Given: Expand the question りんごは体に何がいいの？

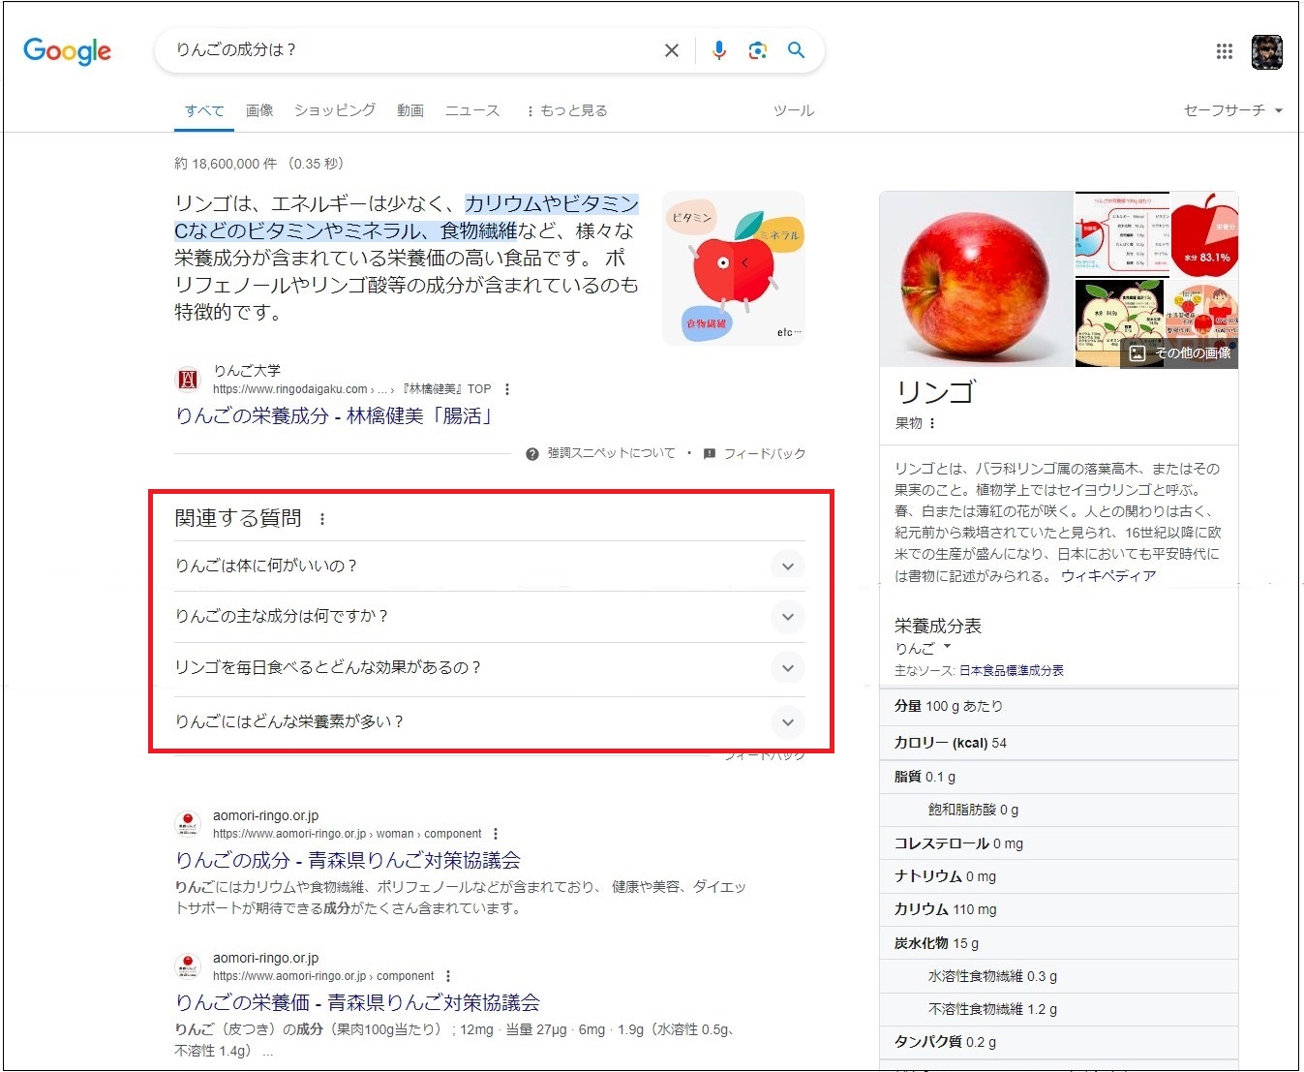Looking at the screenshot, I should (490, 566).
